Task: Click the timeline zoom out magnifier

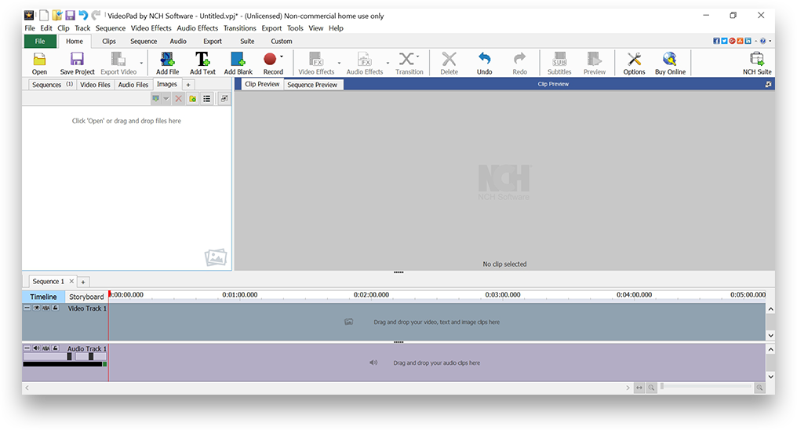Action: tap(651, 388)
